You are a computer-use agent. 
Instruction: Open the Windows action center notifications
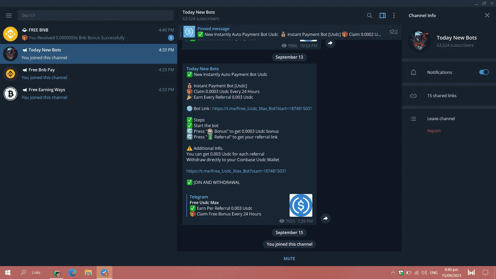(485, 273)
